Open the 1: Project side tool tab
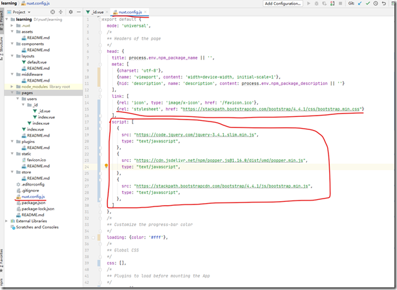The height and width of the screenshot is (290, 397). pos(2,20)
